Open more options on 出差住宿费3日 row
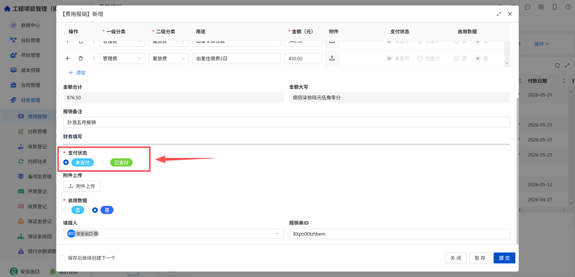Screen dimensions: 575x277 94,58
